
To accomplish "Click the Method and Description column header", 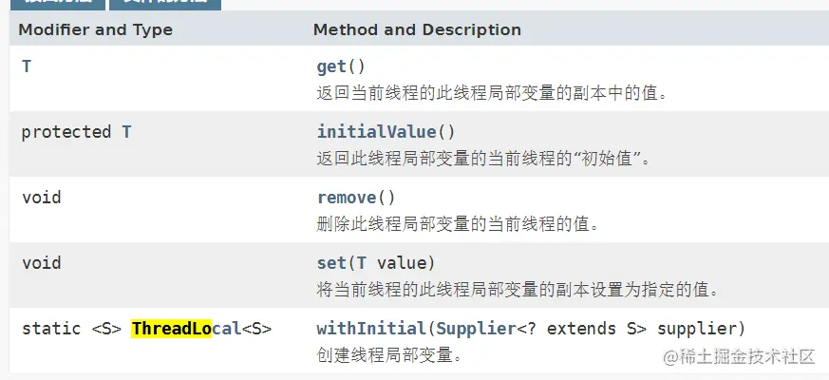I will pos(417,29).
